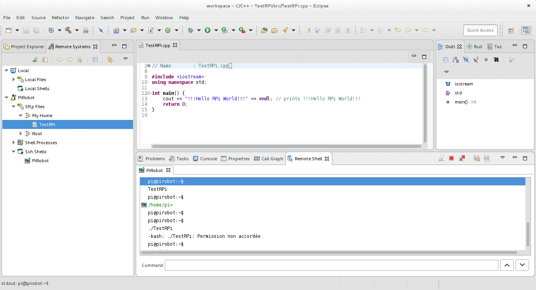Click the Collapse All icon in Remote Systems

(x=95, y=60)
